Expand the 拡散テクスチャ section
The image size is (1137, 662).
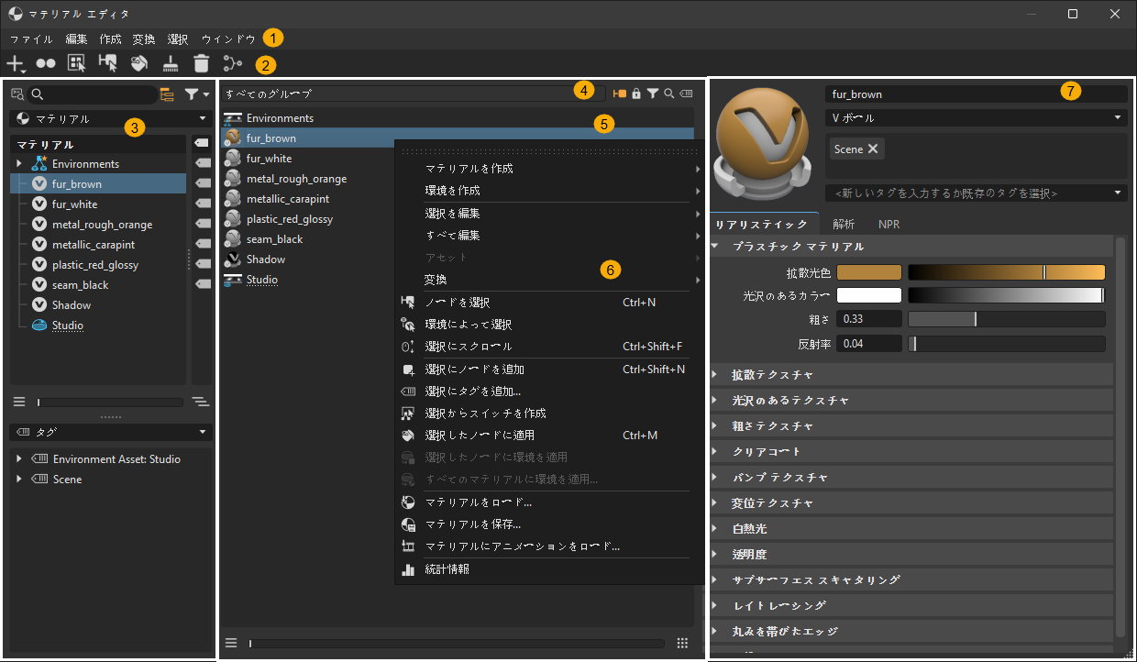click(715, 374)
